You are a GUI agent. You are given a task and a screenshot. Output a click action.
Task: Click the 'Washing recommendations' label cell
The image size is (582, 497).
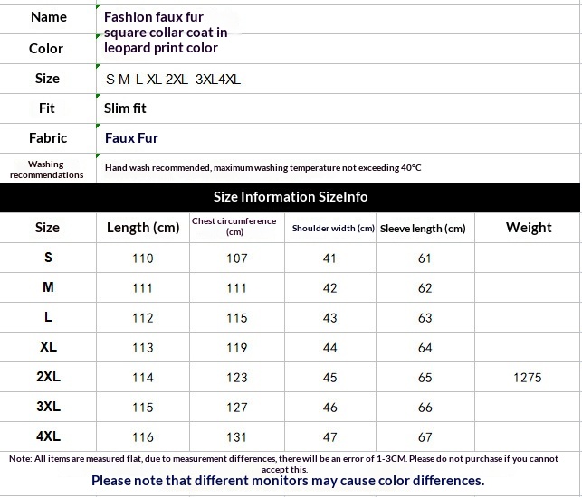pos(46,169)
